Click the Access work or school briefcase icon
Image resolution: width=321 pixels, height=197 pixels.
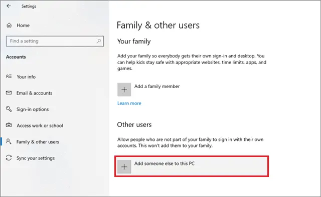[x=9, y=125]
